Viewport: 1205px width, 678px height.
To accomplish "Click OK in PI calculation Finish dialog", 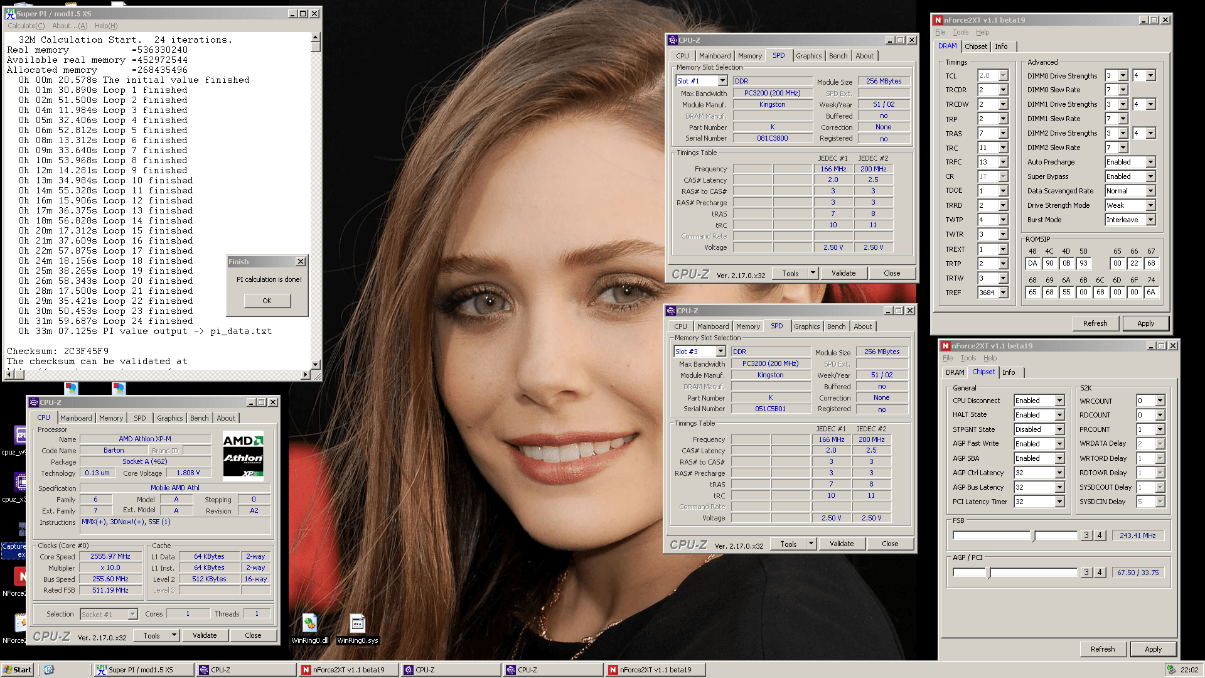I will [267, 301].
